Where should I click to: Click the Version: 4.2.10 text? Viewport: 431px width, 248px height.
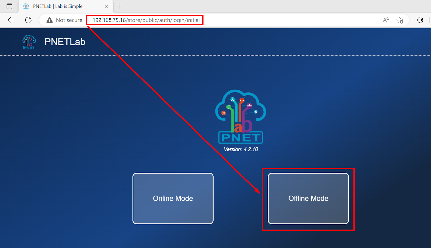tap(241, 149)
